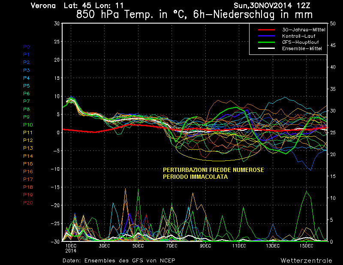
Task: Click the "11DEC" date axis label
Action: 239,246
